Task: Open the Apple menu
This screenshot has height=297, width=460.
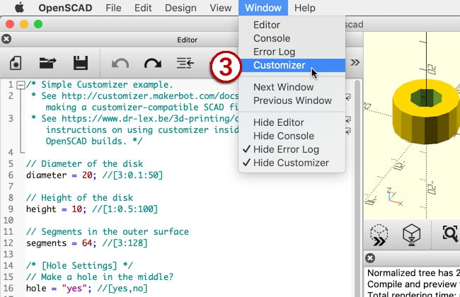Action: [x=19, y=8]
